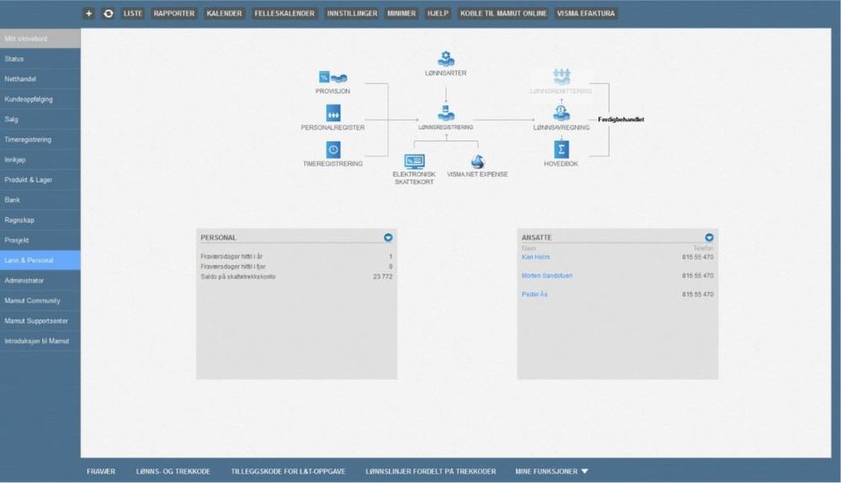The image size is (841, 483).
Task: Open the Liste toolbar button
Action: 132,13
